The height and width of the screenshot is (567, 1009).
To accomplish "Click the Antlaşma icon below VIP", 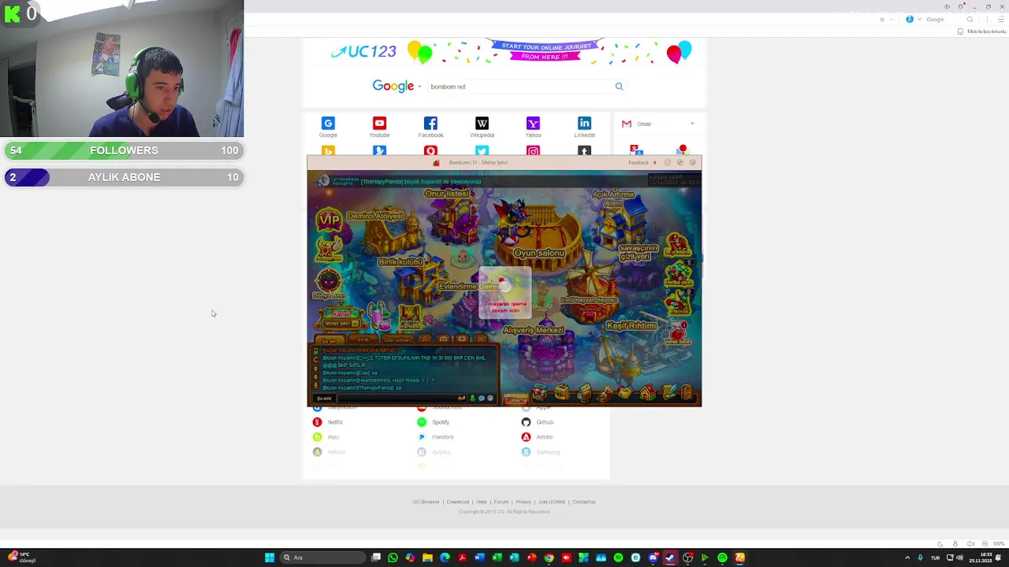I will [328, 249].
